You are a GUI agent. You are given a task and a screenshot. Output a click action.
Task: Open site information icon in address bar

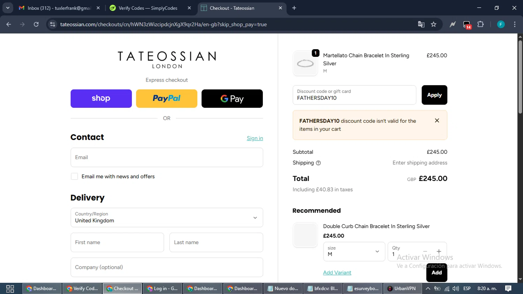(53, 24)
